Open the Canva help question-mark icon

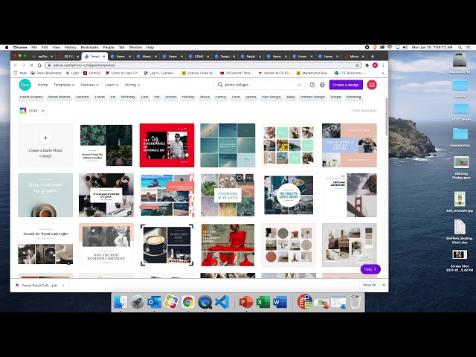tap(312, 85)
